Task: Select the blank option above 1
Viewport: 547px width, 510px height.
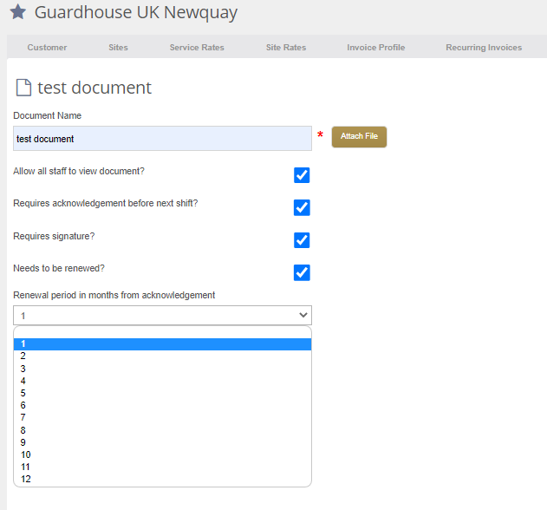Action: click(x=162, y=332)
